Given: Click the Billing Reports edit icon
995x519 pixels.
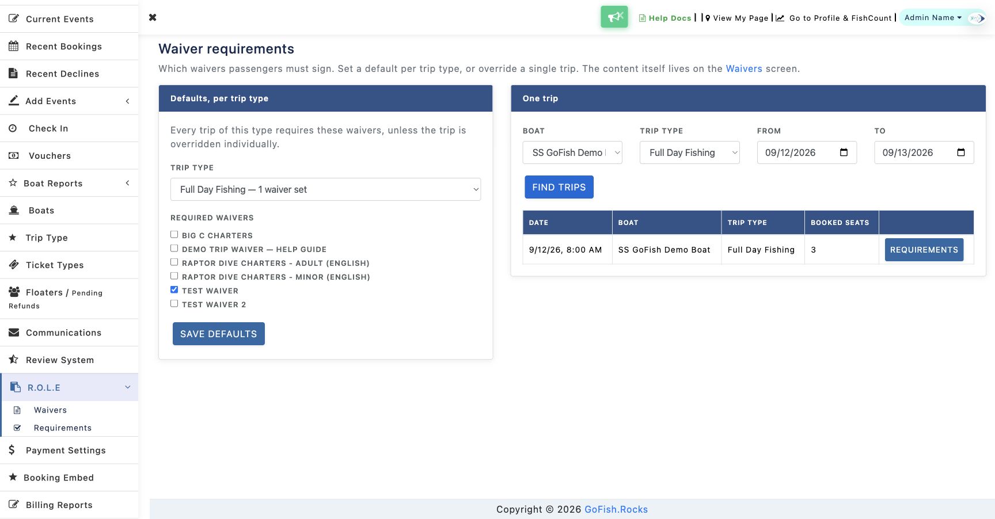Looking at the screenshot, I should tap(14, 504).
